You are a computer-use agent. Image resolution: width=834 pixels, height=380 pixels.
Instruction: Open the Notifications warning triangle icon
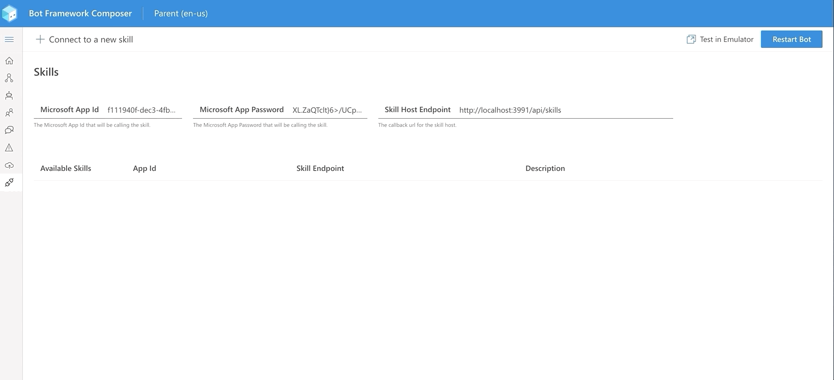point(9,148)
